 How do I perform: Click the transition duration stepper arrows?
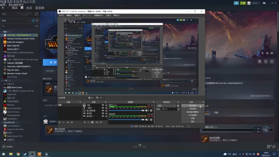point(179,109)
